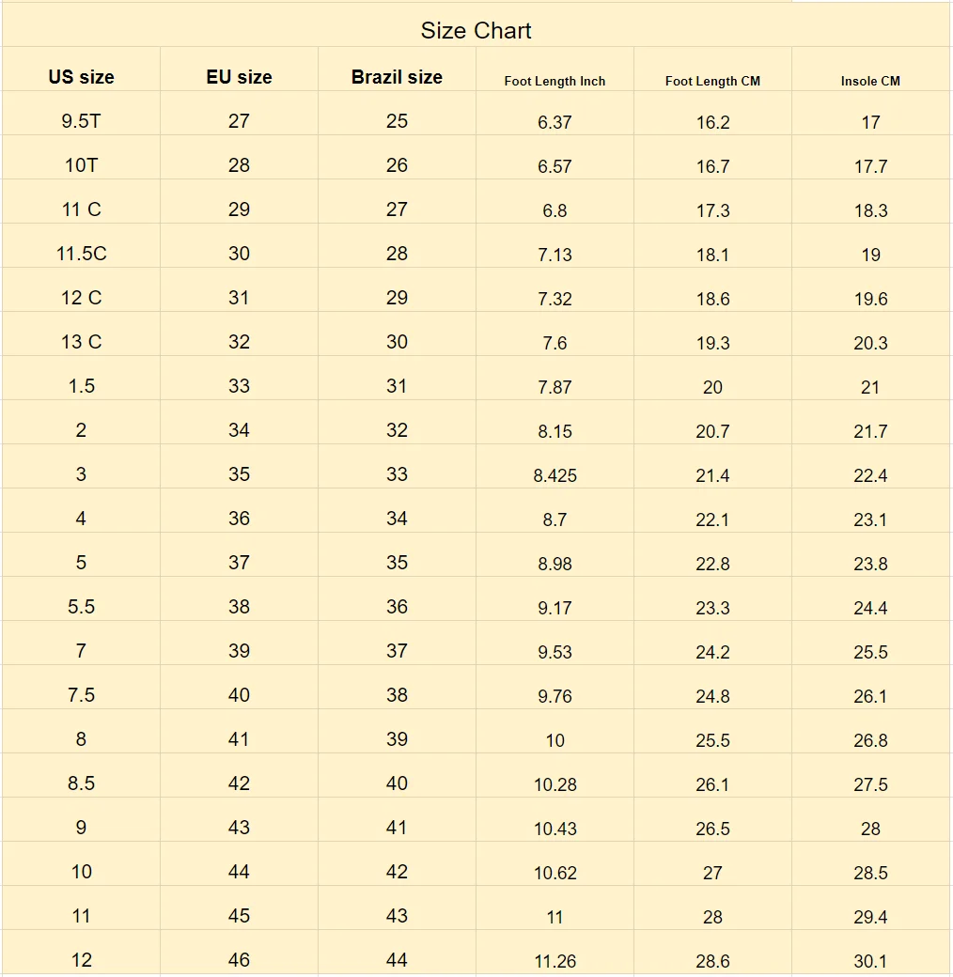This screenshot has width=953, height=977.
Task: Click the 16.2 foot length CM cell
Action: point(712,122)
